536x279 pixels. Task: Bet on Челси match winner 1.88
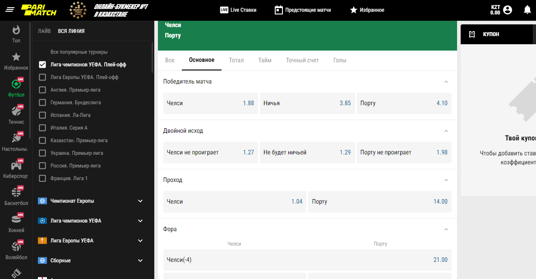(x=211, y=103)
